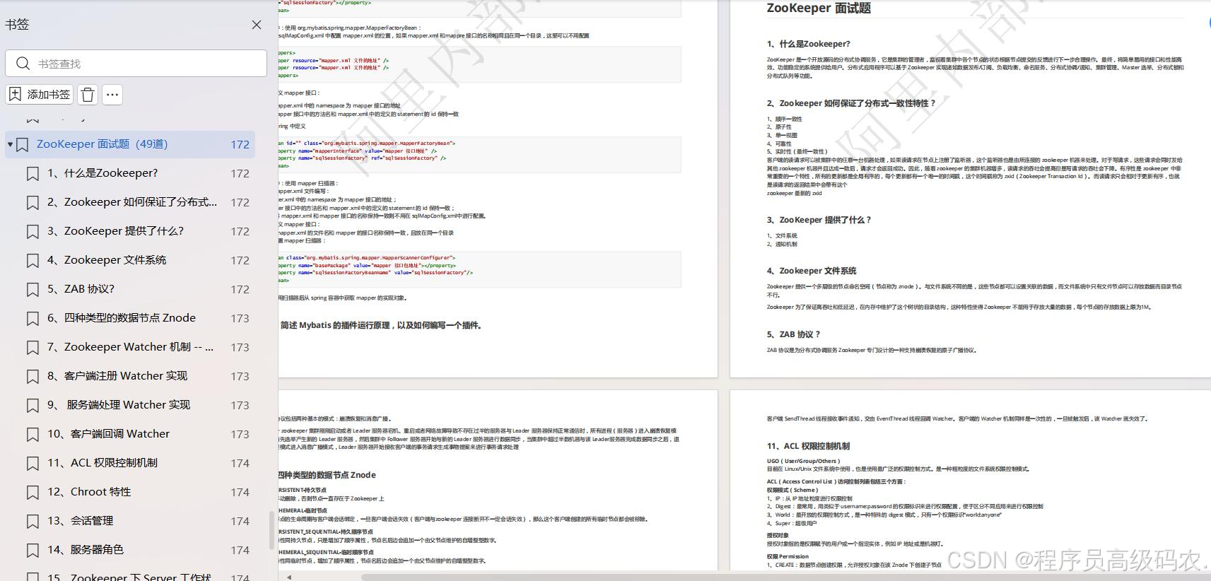Viewport: 1211px width, 581px height.
Task: Click bookmark icon for 10、客户端回调 Watcher
Action: point(33,435)
